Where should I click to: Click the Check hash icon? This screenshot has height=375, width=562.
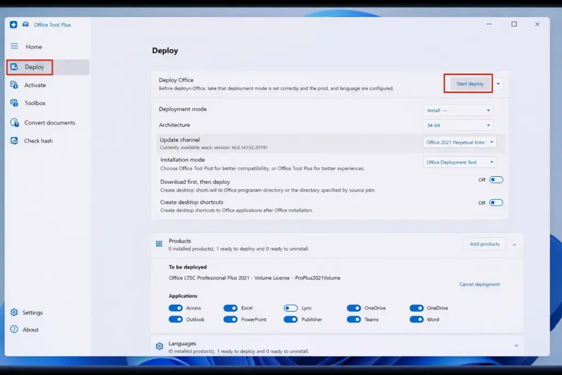pos(14,141)
